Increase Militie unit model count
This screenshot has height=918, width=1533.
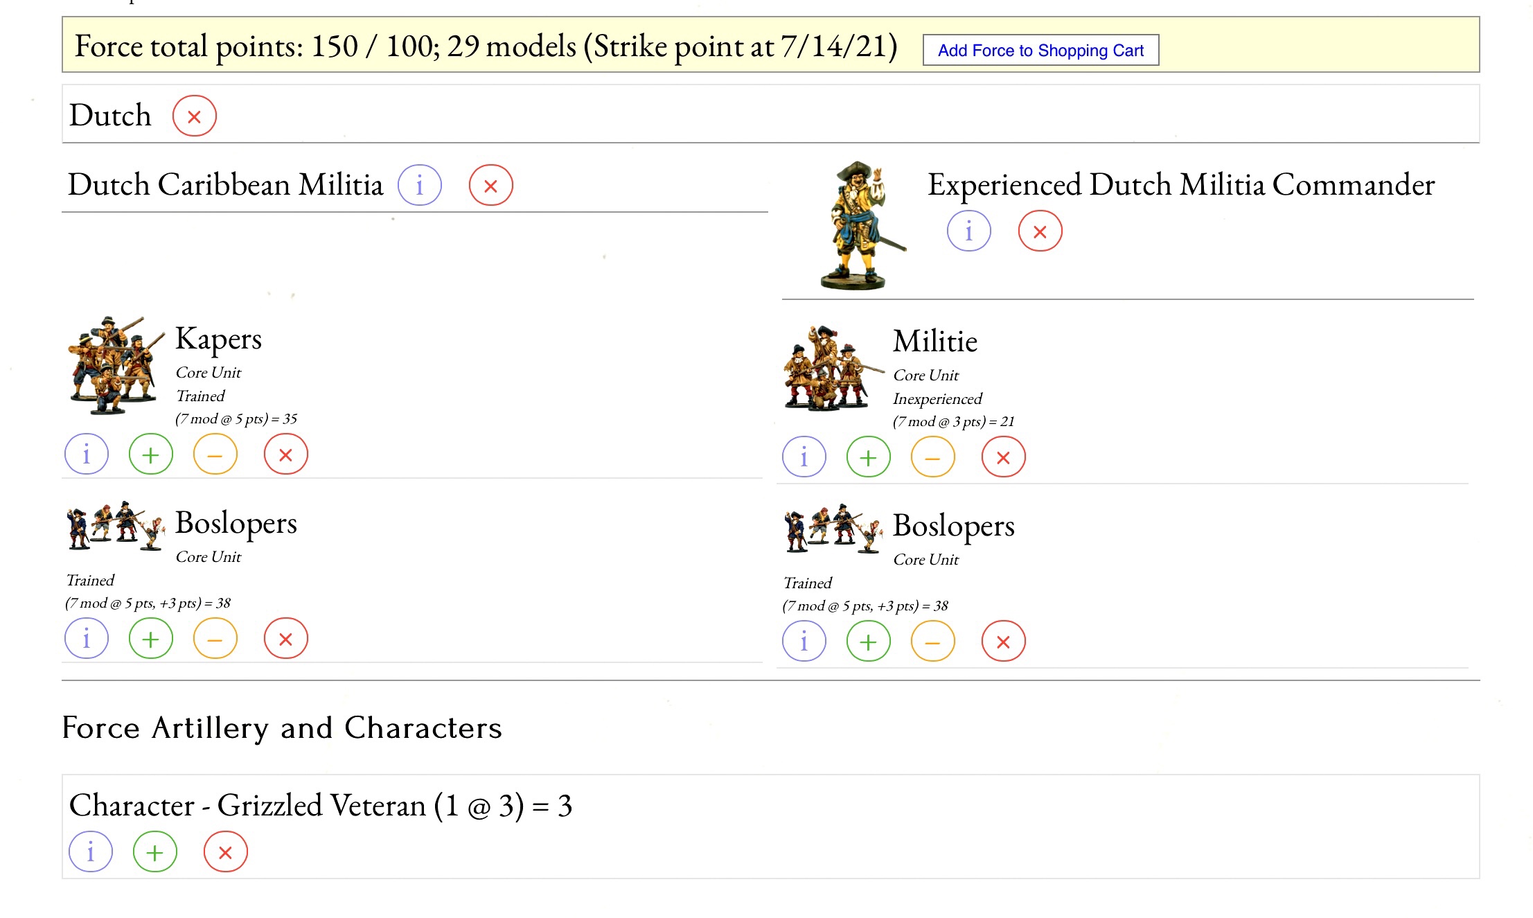coord(868,457)
